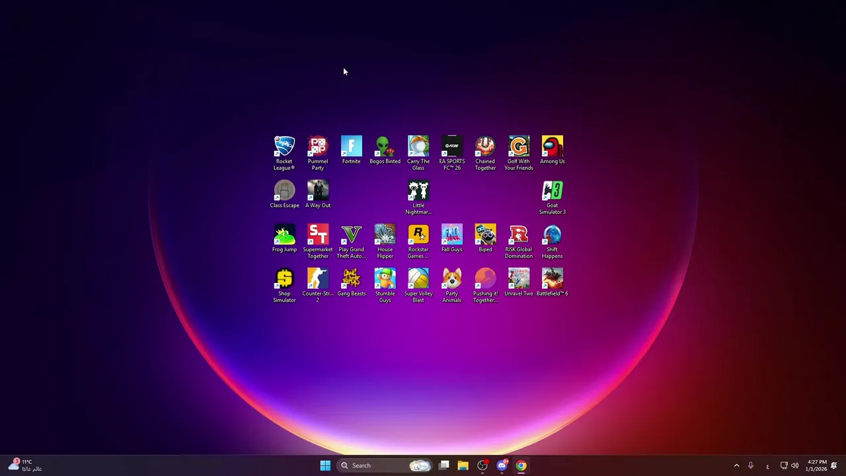
Task: Select the Stumble Guys shortcut
Action: (385, 286)
